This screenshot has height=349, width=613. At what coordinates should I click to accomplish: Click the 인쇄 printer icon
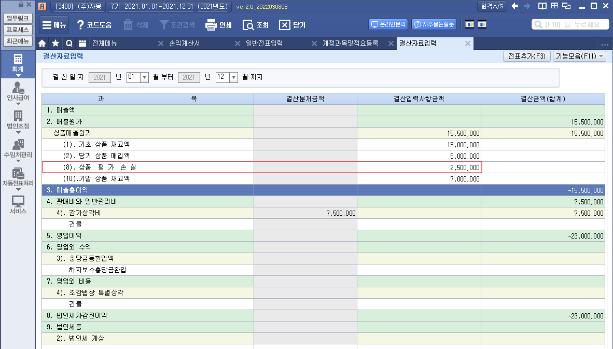tap(211, 25)
